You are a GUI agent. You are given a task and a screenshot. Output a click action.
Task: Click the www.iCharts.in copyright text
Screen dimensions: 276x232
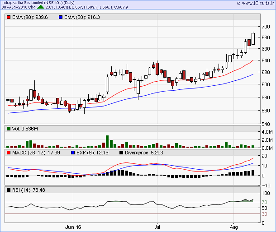pyautogui.click(x=256, y=3)
